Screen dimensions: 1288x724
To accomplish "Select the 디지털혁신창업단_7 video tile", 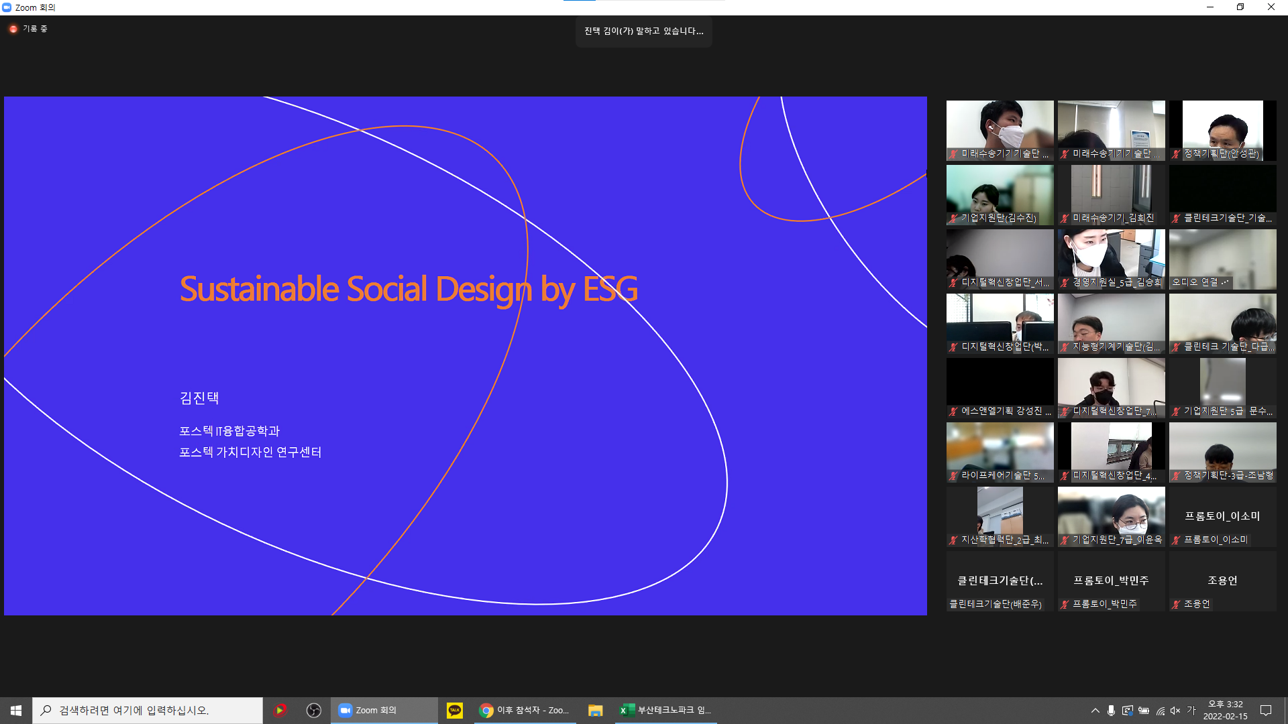I will 1111,388.
